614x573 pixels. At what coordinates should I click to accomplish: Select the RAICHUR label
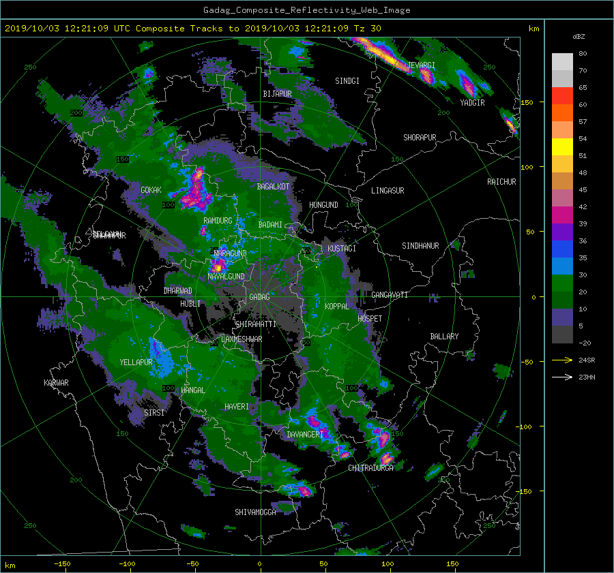(x=501, y=182)
